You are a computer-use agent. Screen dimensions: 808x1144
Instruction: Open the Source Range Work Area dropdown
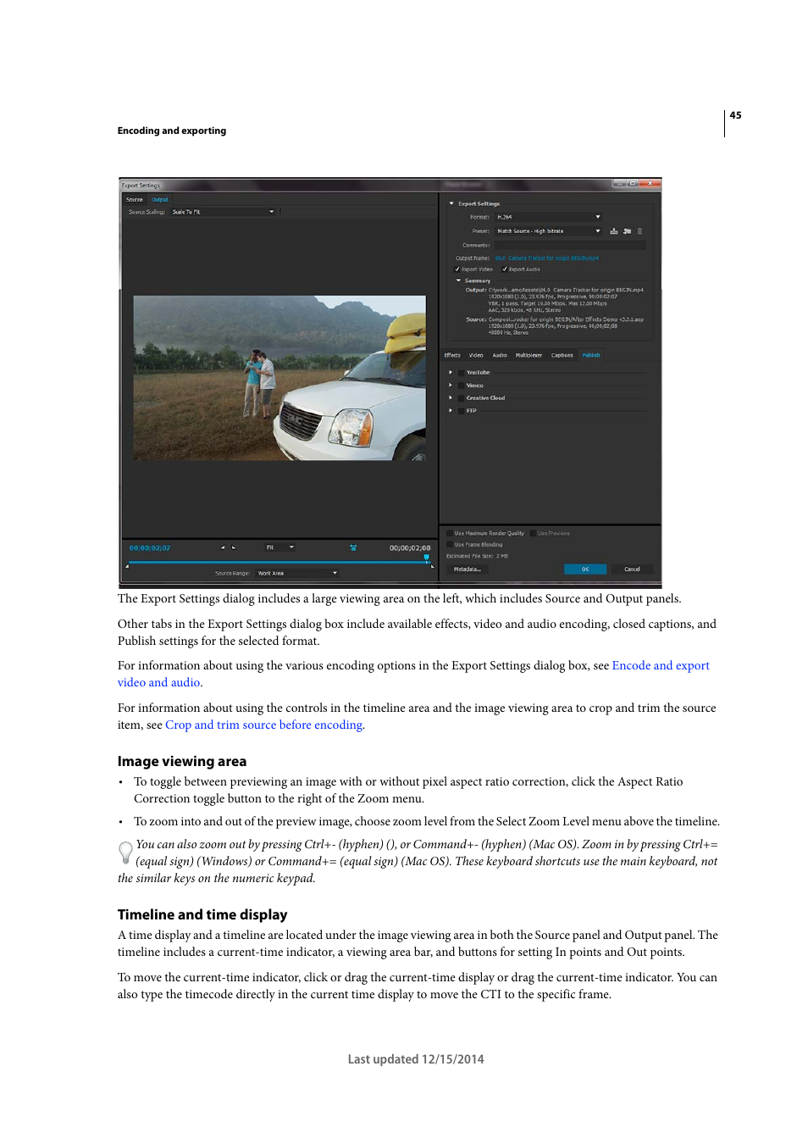point(297,573)
